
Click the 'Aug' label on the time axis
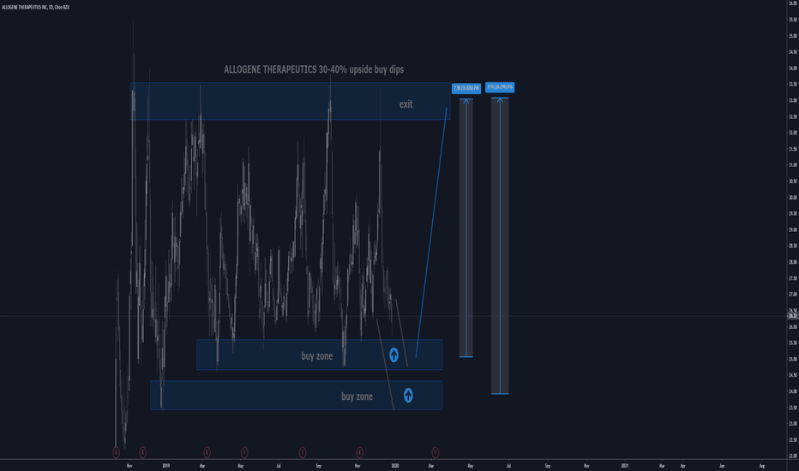(x=762, y=465)
